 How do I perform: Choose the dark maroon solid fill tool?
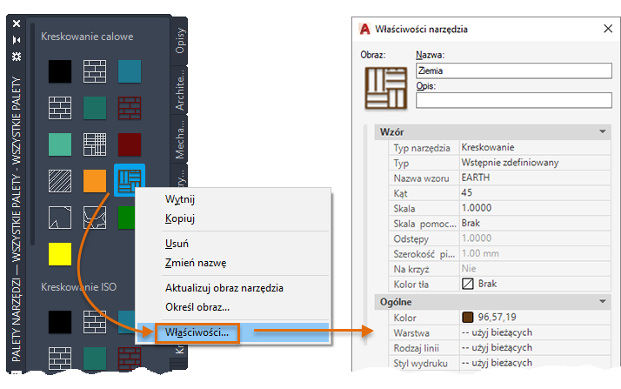pyautogui.click(x=130, y=144)
